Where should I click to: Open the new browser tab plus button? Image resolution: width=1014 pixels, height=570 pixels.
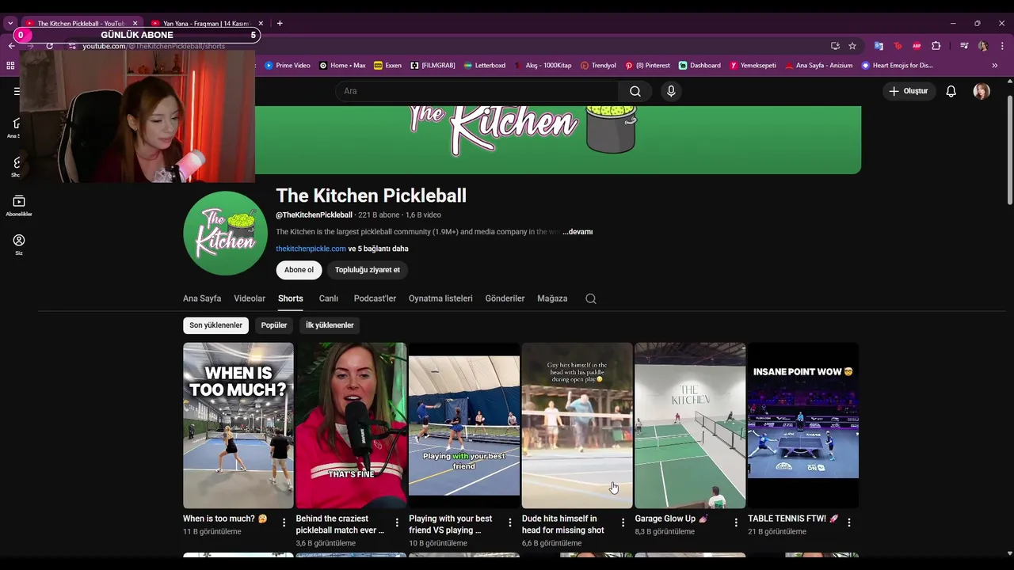coord(280,24)
